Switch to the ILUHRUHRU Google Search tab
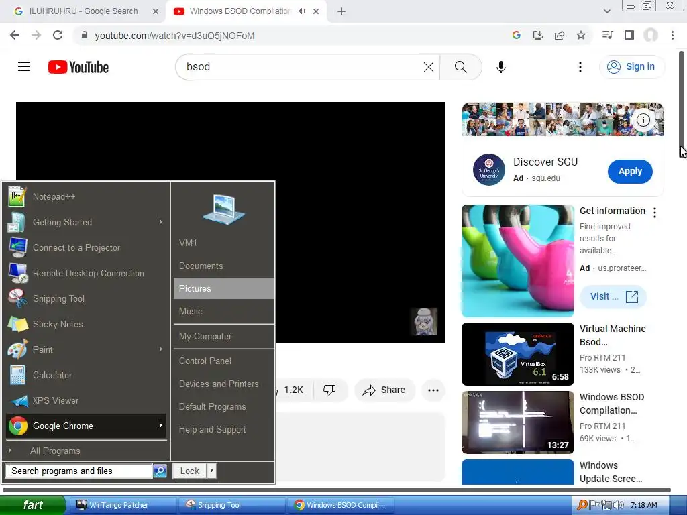This screenshot has width=687, height=515. 83,11
